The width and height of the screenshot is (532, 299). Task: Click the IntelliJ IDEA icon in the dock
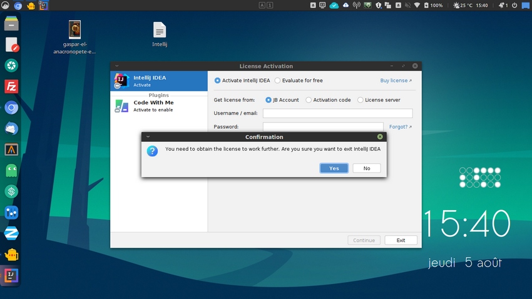point(11,275)
